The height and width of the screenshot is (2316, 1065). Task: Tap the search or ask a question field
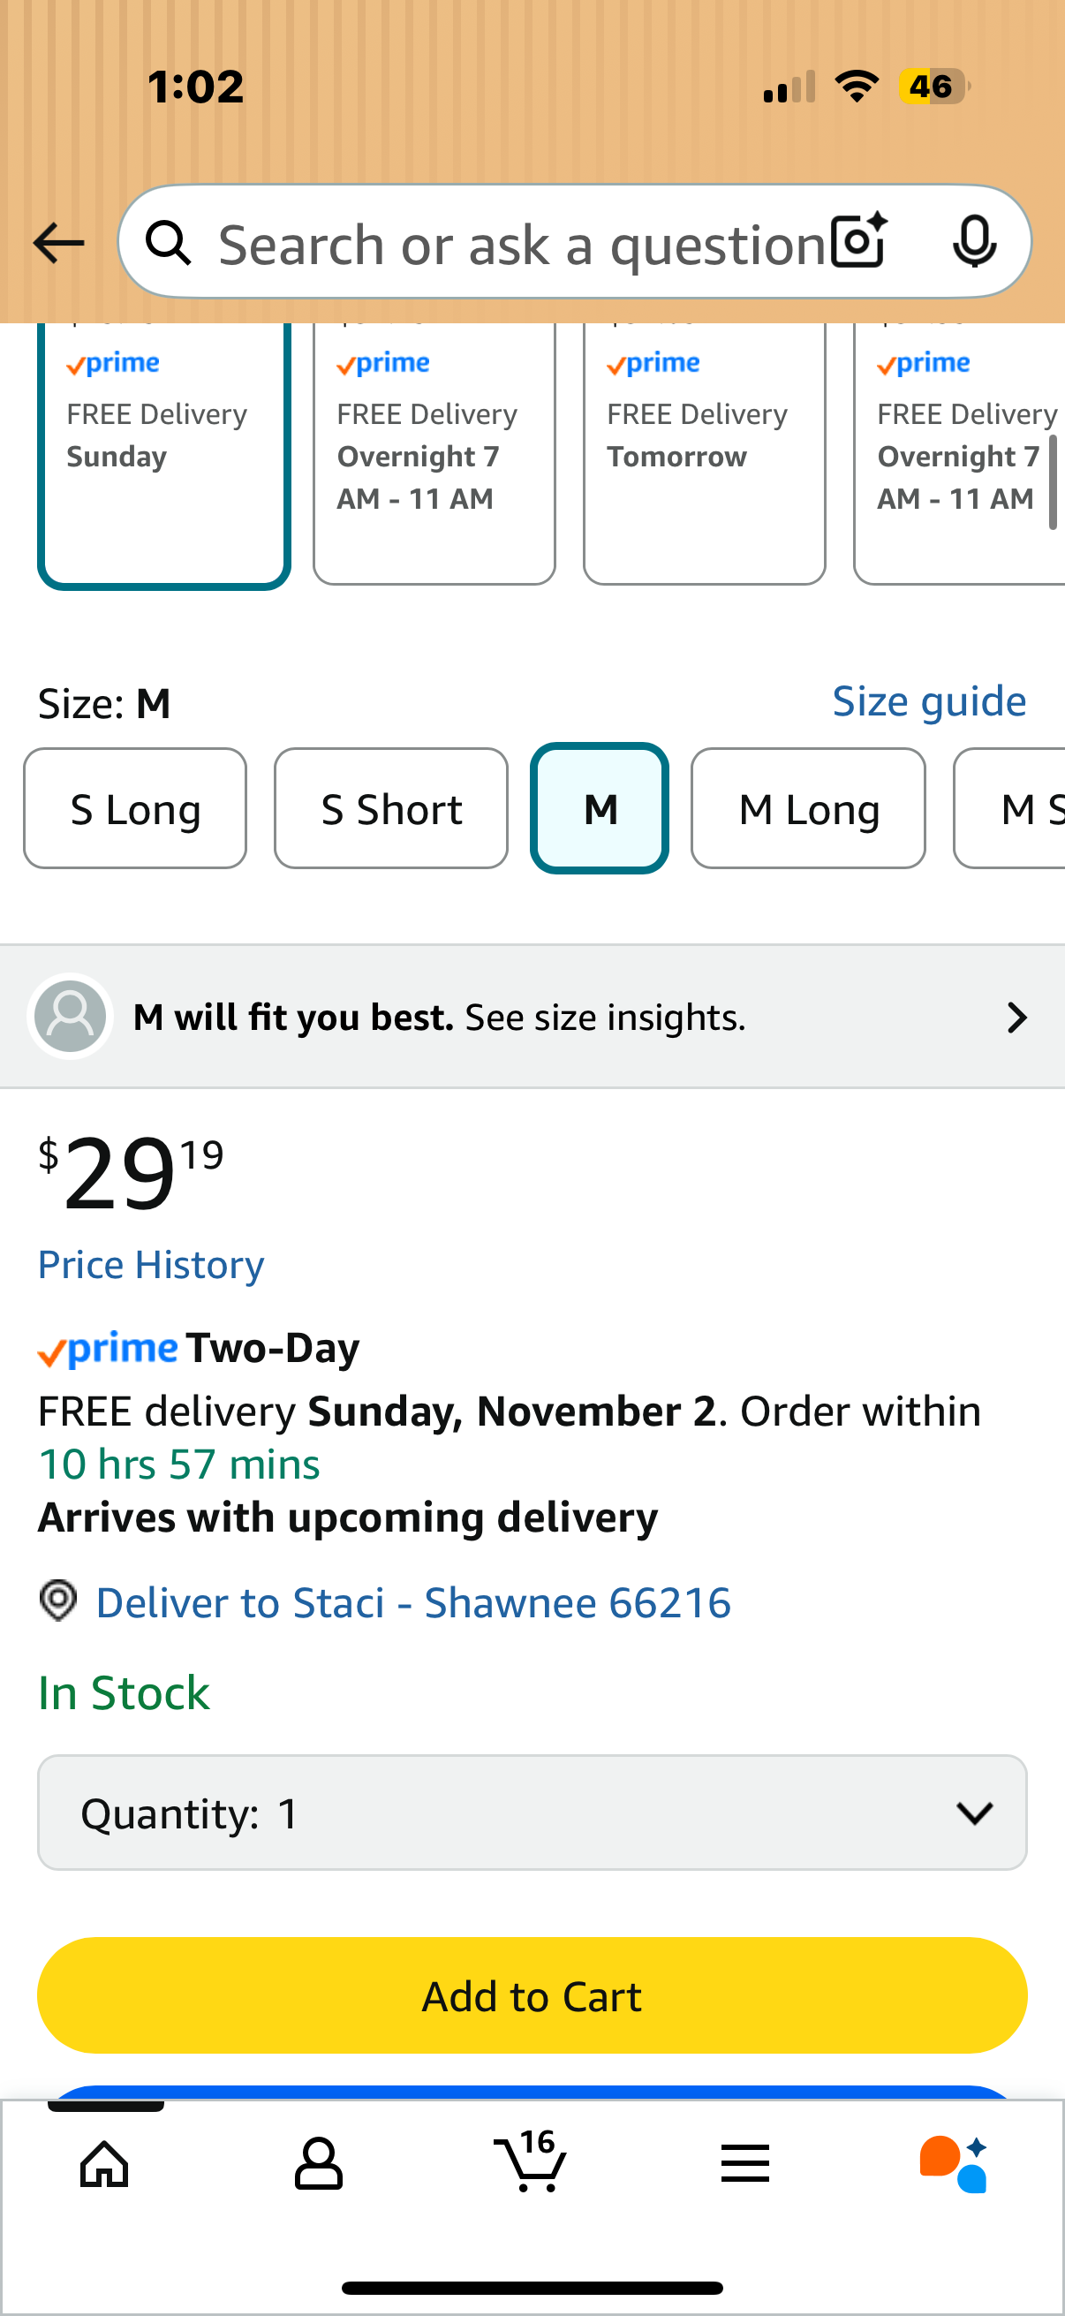521,244
